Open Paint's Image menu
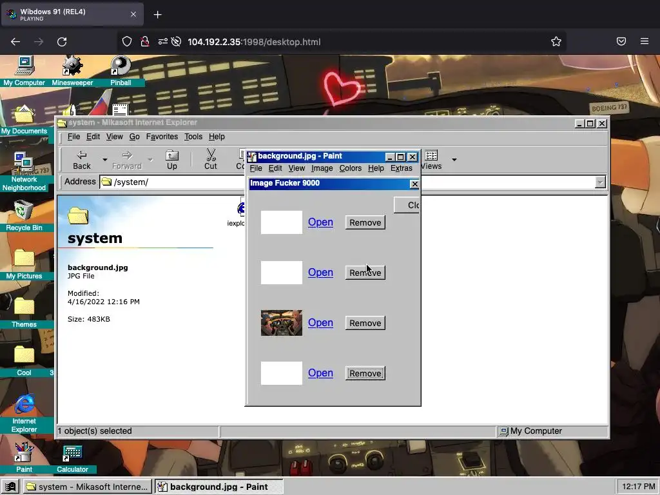The height and width of the screenshot is (495, 660). click(322, 168)
